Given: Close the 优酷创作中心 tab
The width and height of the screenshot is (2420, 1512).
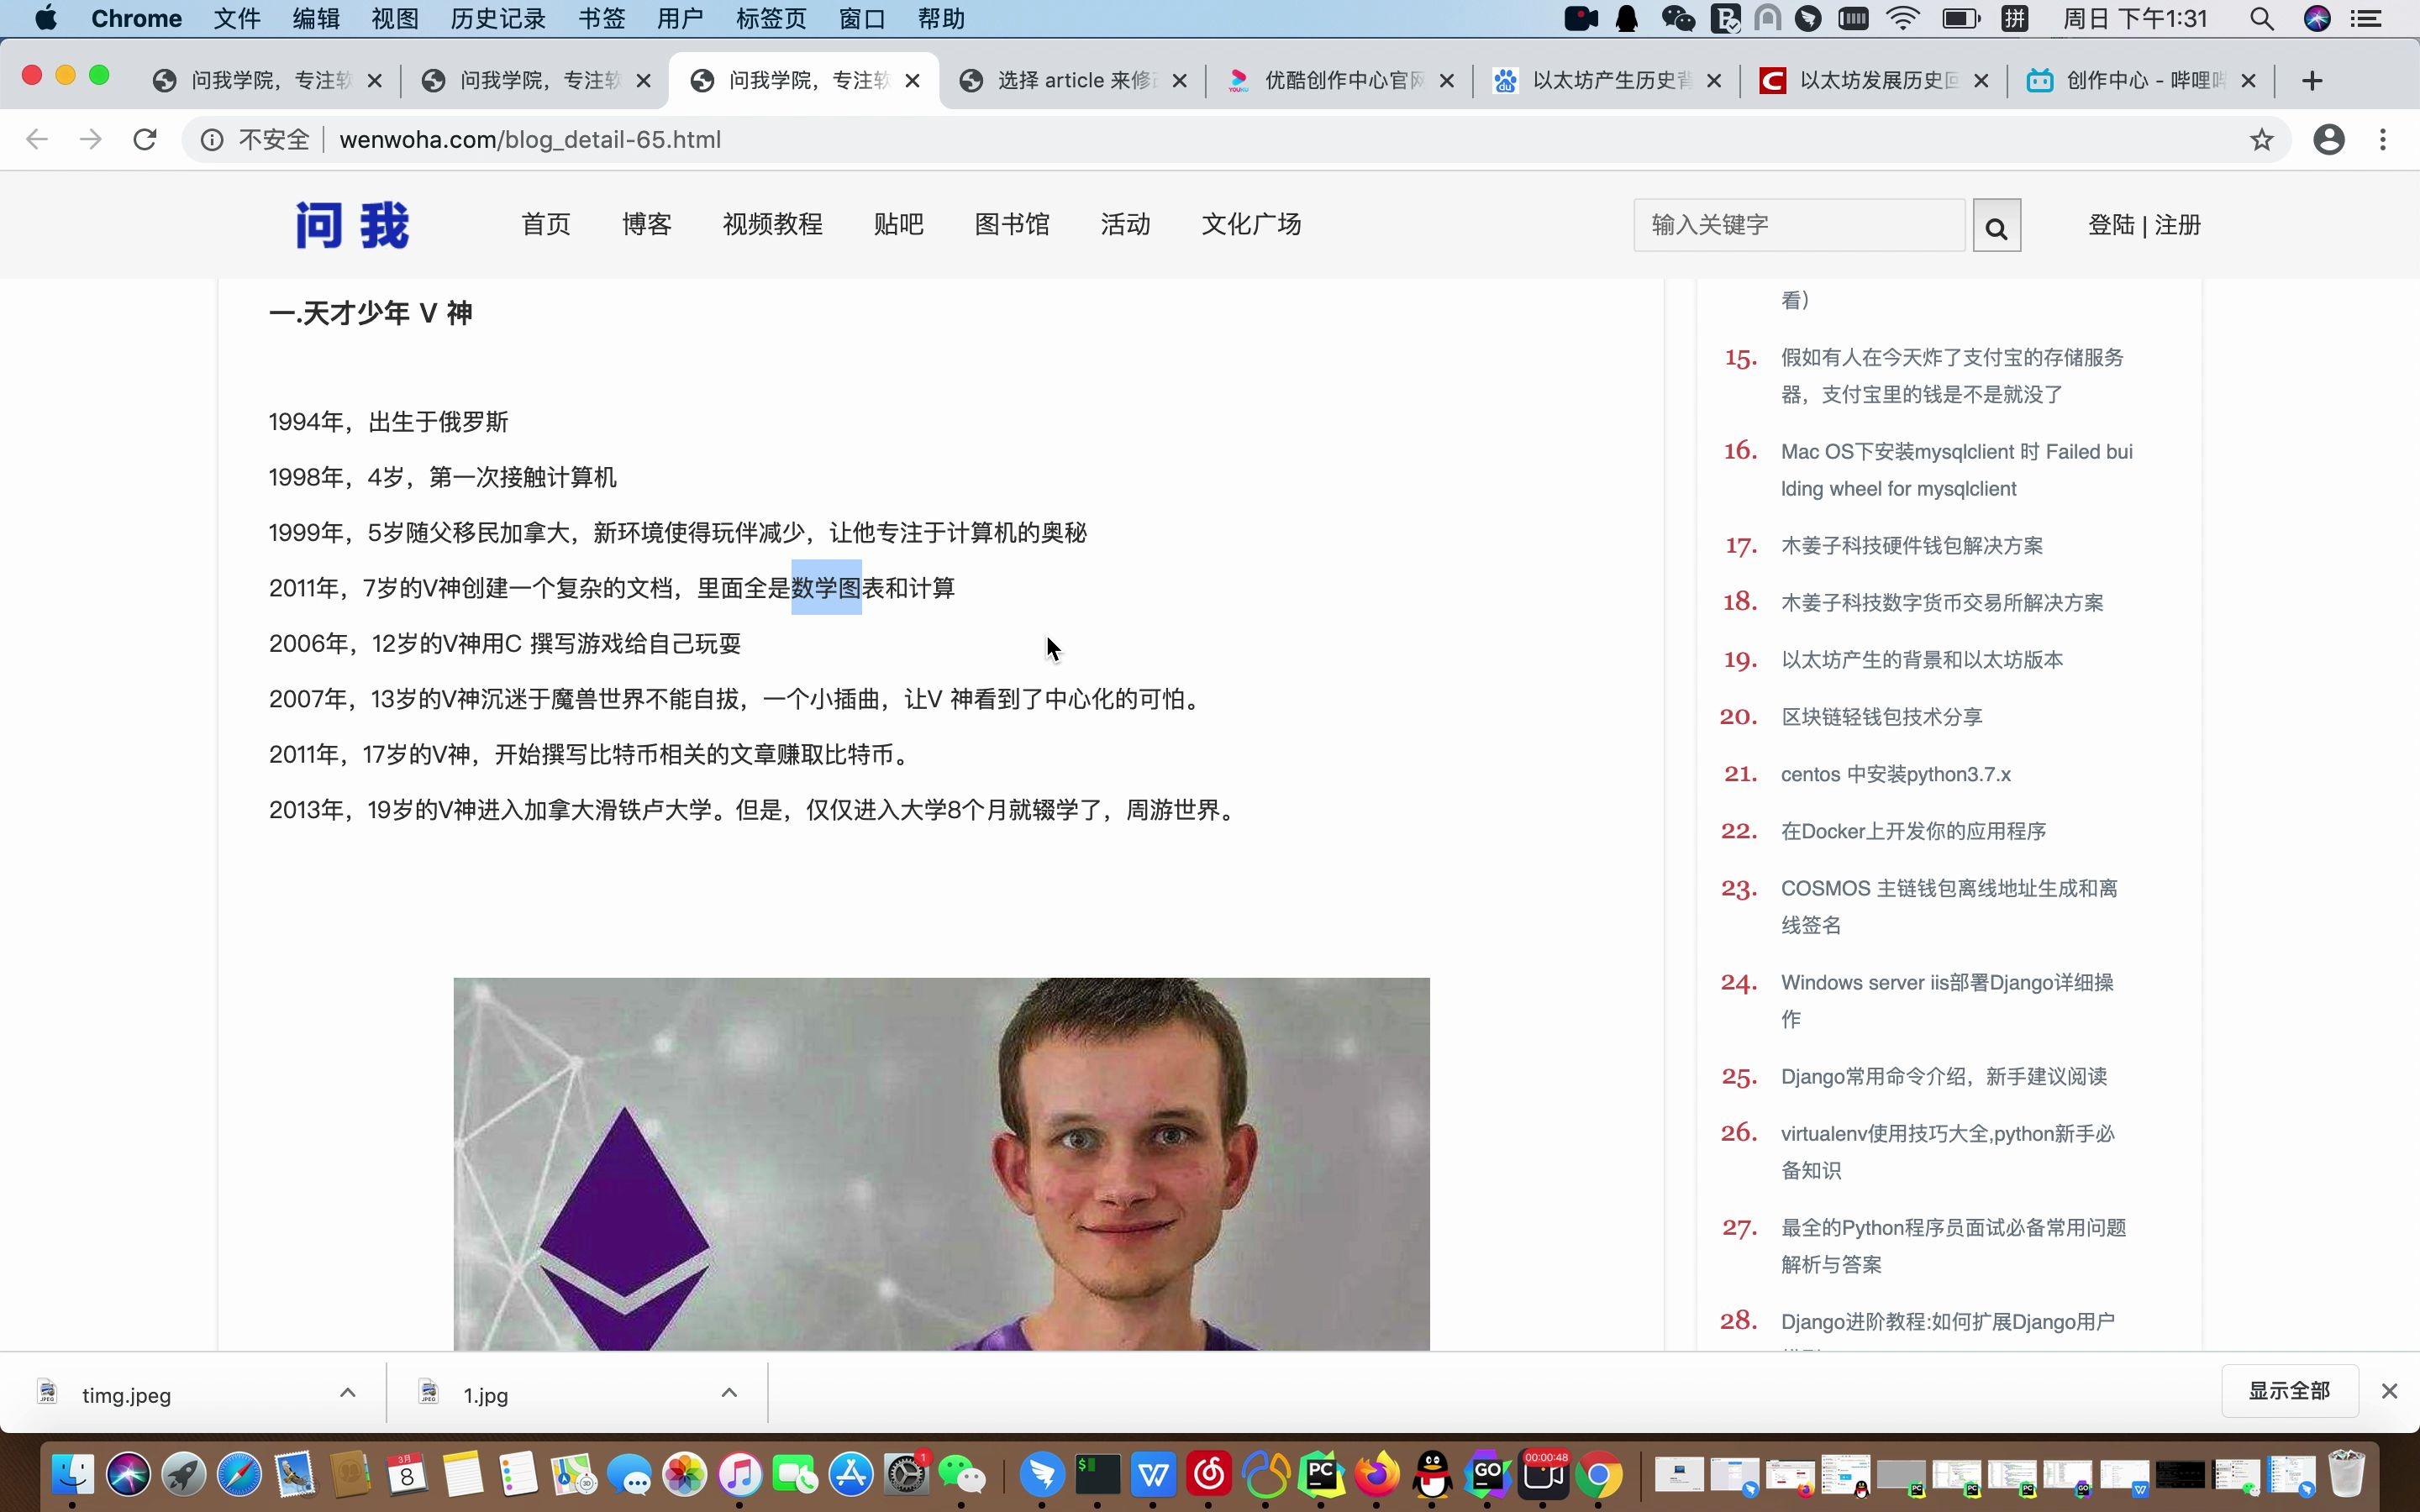Looking at the screenshot, I should click(1446, 81).
